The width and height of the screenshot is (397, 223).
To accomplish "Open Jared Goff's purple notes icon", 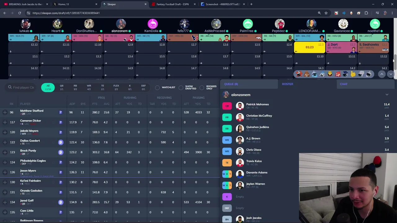I will click(x=61, y=202).
